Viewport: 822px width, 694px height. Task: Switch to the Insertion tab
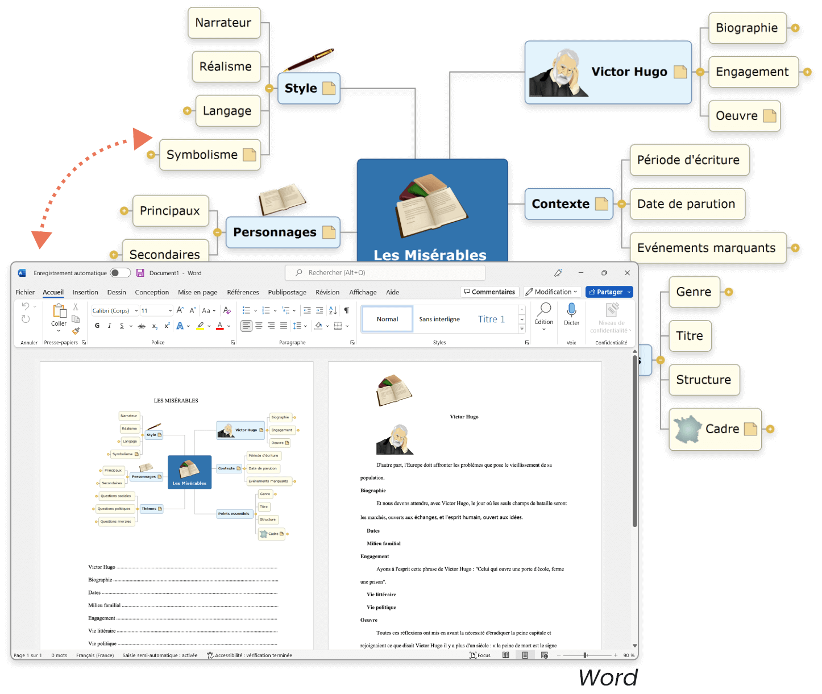[x=85, y=292]
